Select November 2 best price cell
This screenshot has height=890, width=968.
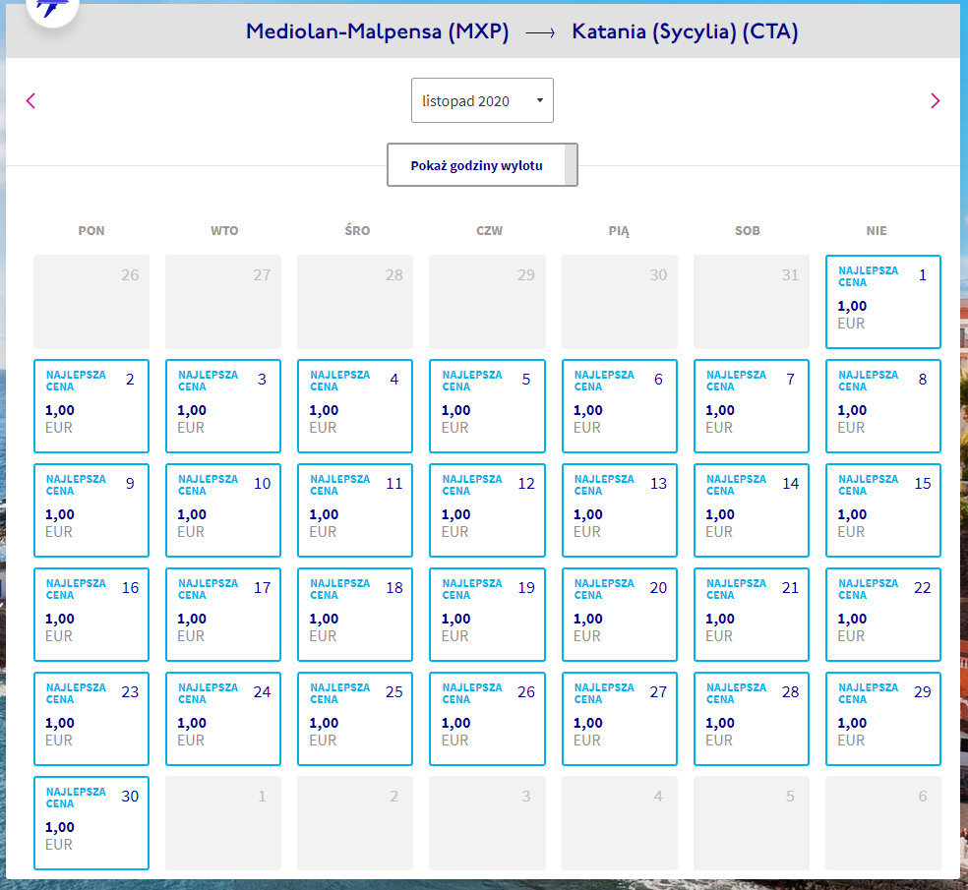(91, 406)
